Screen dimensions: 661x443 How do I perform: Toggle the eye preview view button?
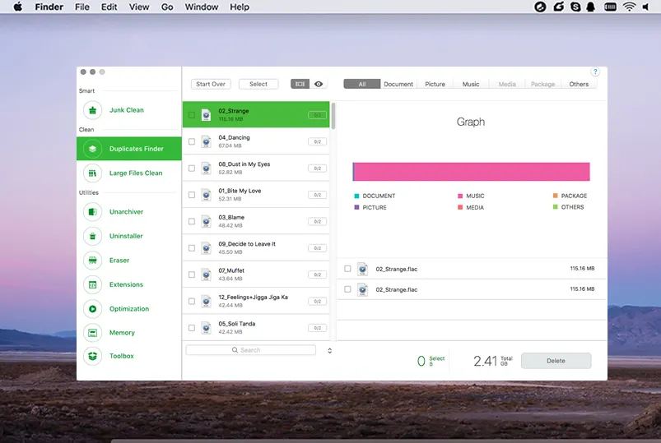319,84
